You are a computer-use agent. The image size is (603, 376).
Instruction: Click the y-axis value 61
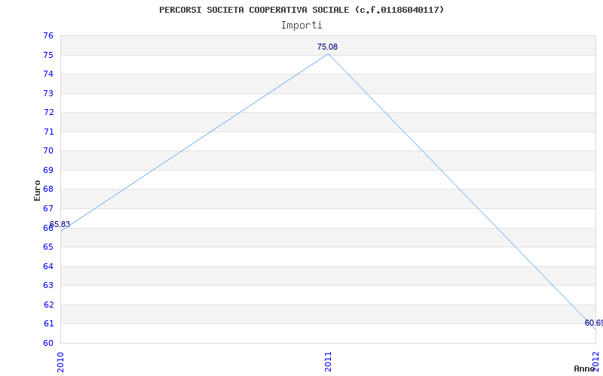pos(48,323)
